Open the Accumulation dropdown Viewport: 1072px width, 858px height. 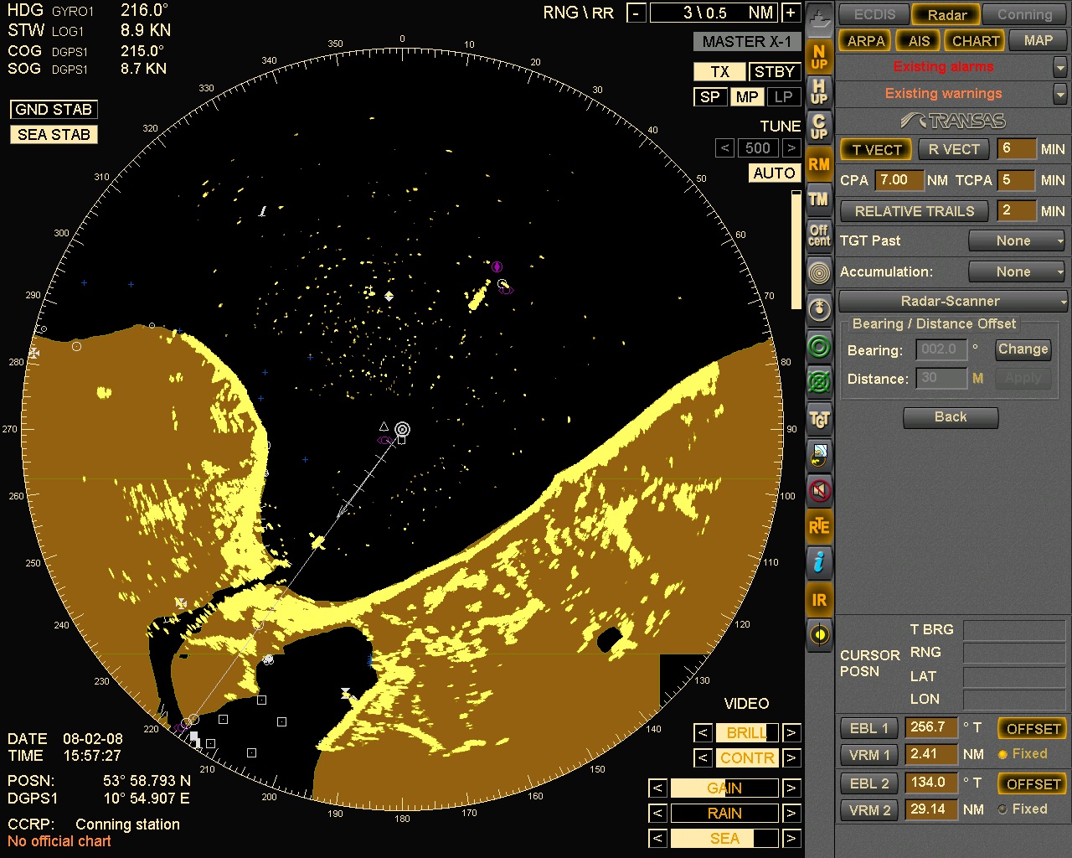click(1016, 271)
